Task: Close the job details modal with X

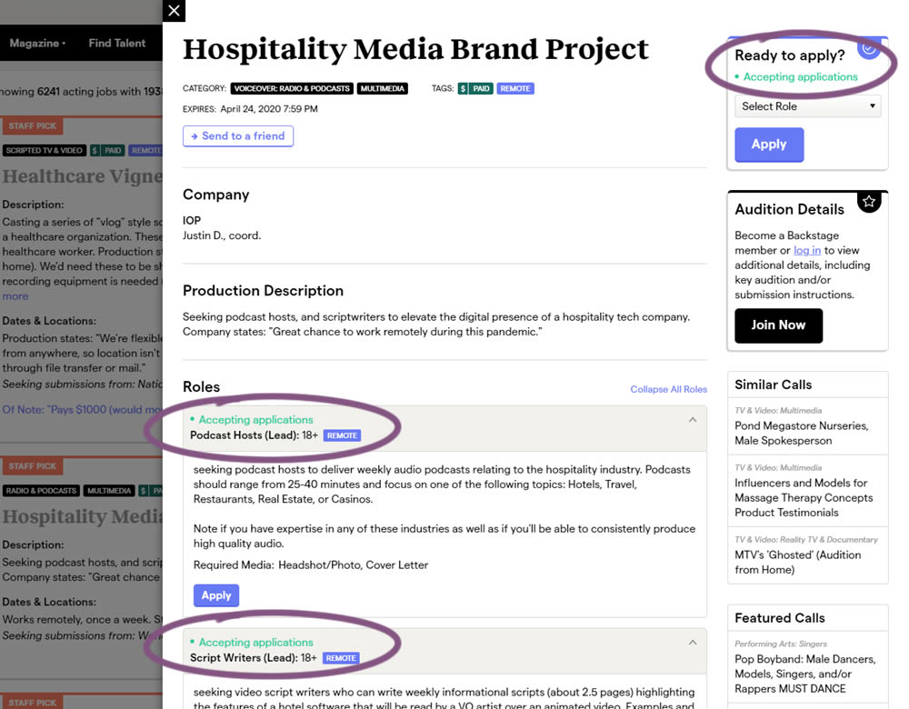Action: point(175,11)
